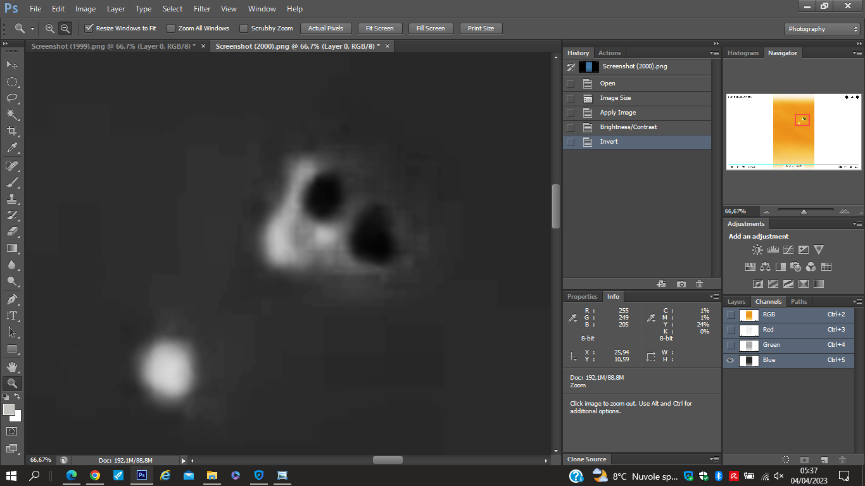Open the Photography workspace dropdown
Image resolution: width=865 pixels, height=486 pixels.
(822, 29)
